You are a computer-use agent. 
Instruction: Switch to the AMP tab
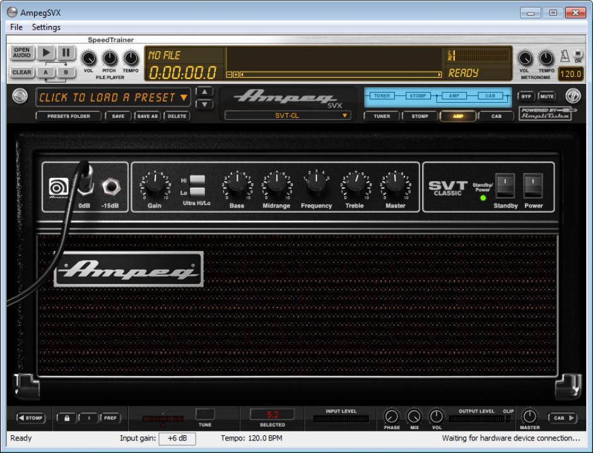point(458,116)
